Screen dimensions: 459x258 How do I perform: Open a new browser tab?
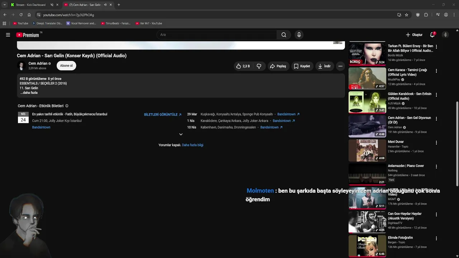(x=119, y=5)
